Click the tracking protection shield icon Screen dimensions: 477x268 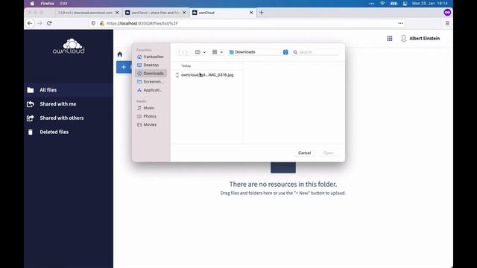93,23
